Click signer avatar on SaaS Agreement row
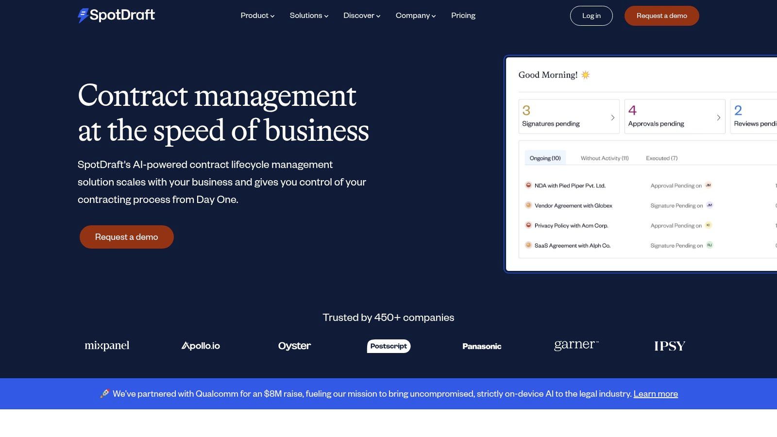Screen dimensions: 777x437 pos(709,245)
